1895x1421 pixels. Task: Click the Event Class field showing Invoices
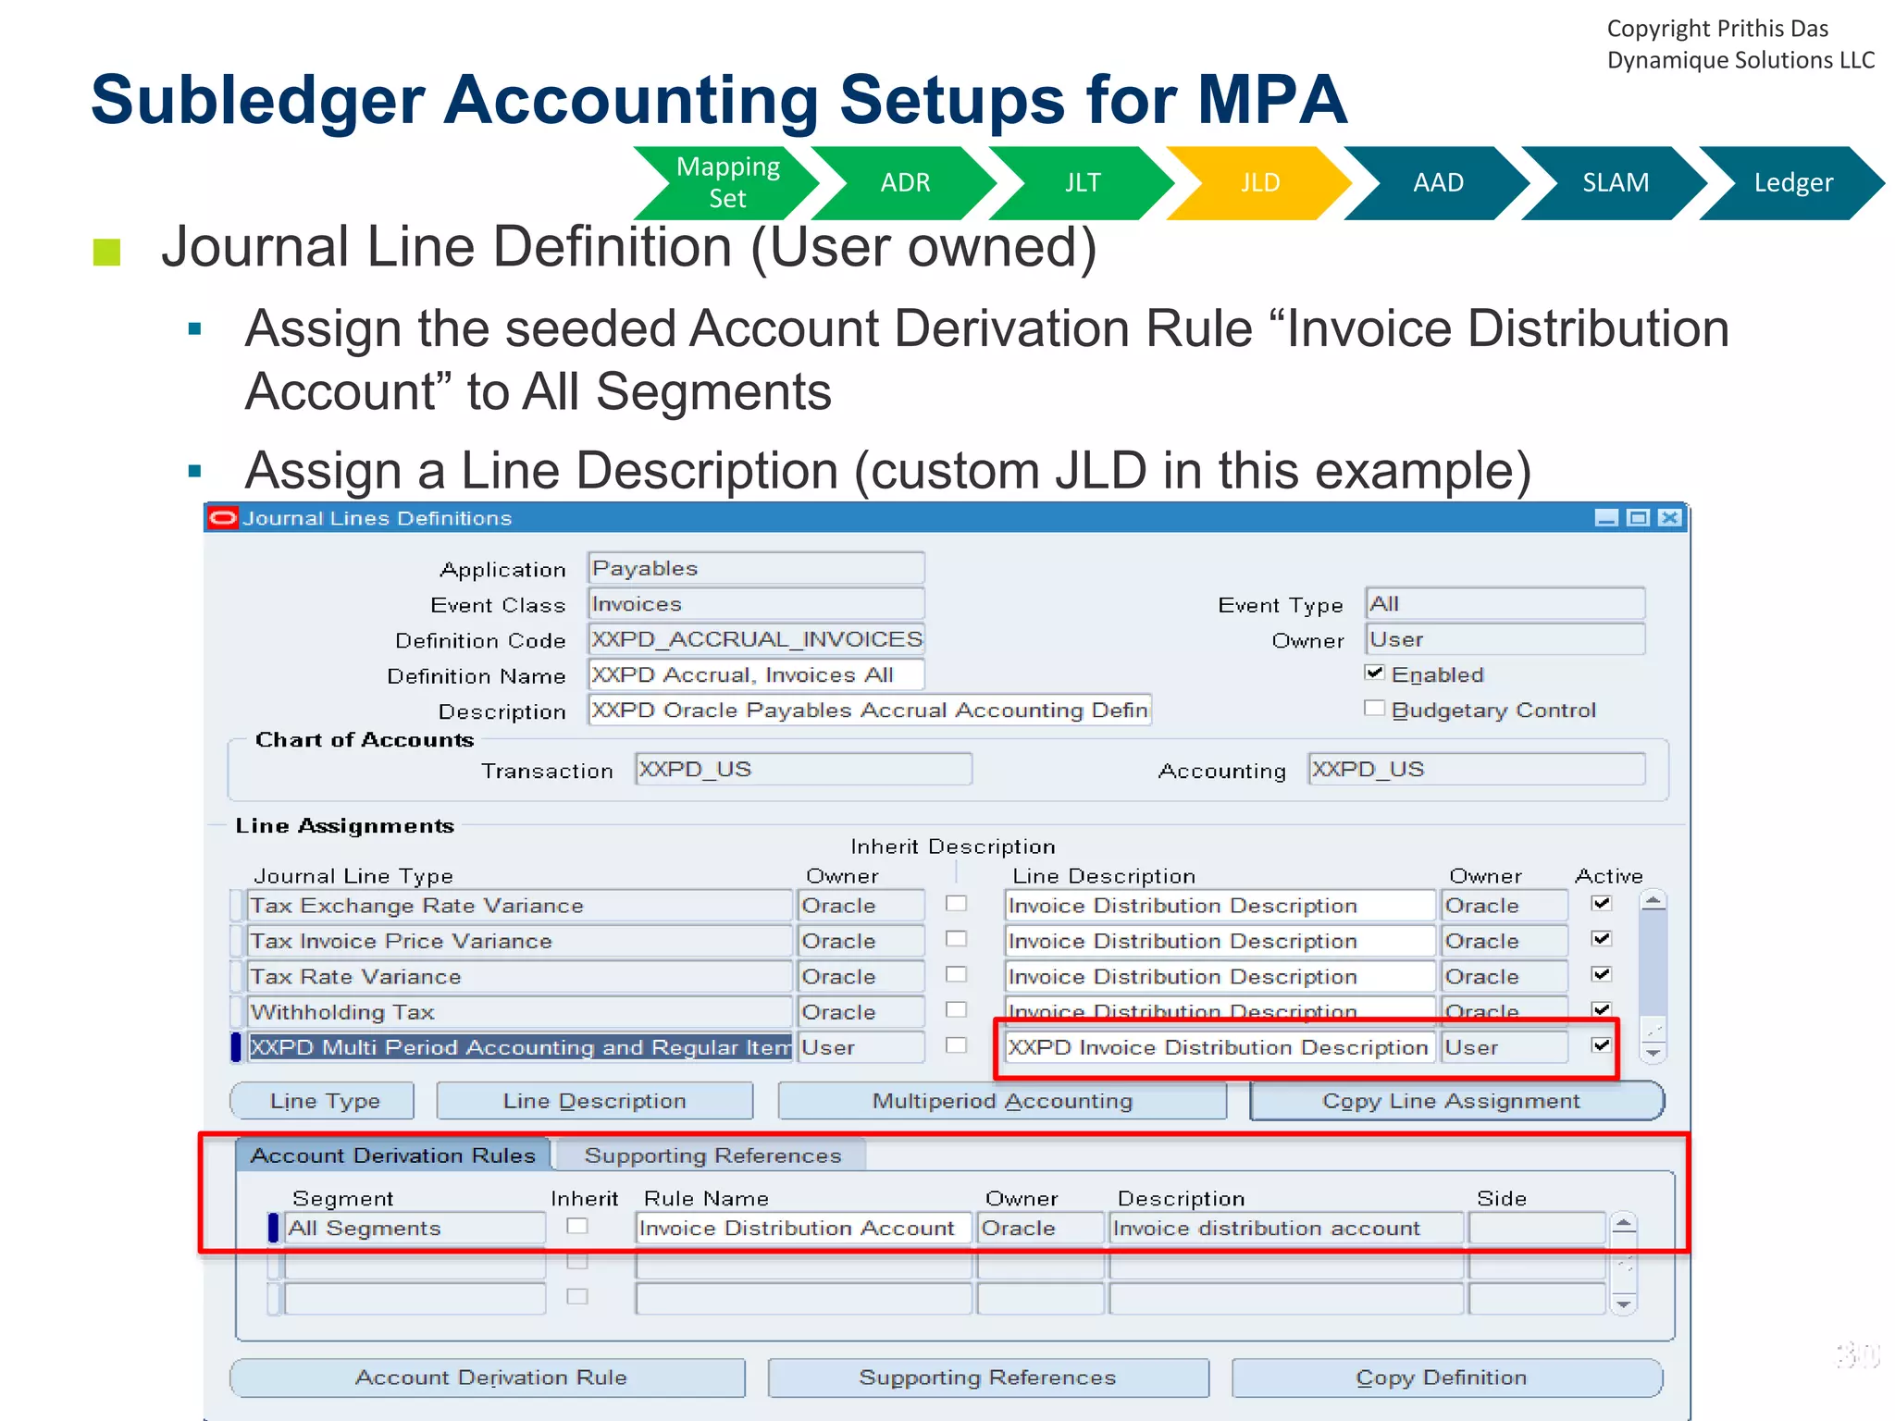[756, 604]
